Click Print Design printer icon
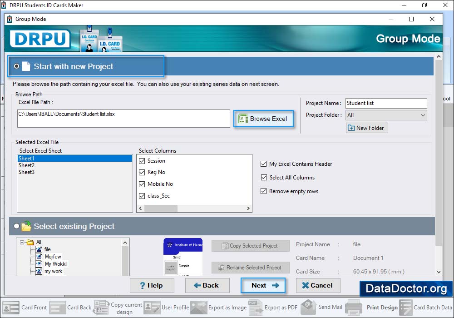The image size is (454, 318). 354,308
